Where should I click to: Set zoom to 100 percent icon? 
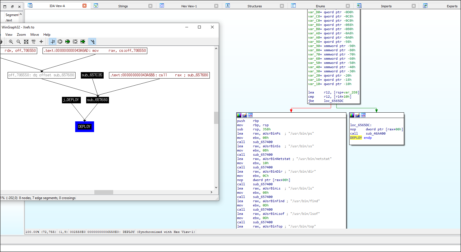(34, 42)
